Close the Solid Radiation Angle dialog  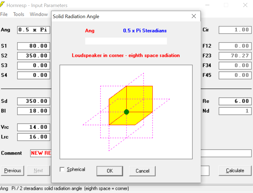coord(194,16)
